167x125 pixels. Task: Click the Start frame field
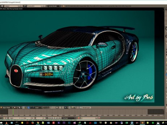[15, 118]
